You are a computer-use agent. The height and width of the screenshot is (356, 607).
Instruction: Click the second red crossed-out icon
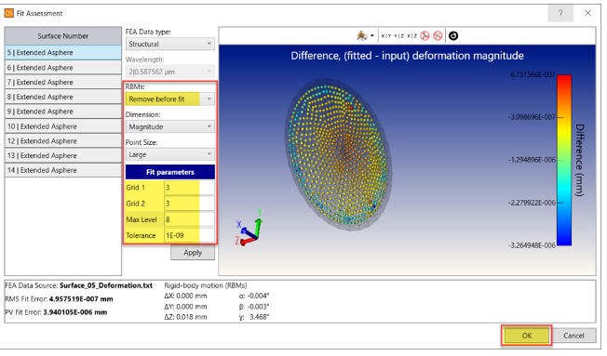pyautogui.click(x=438, y=36)
